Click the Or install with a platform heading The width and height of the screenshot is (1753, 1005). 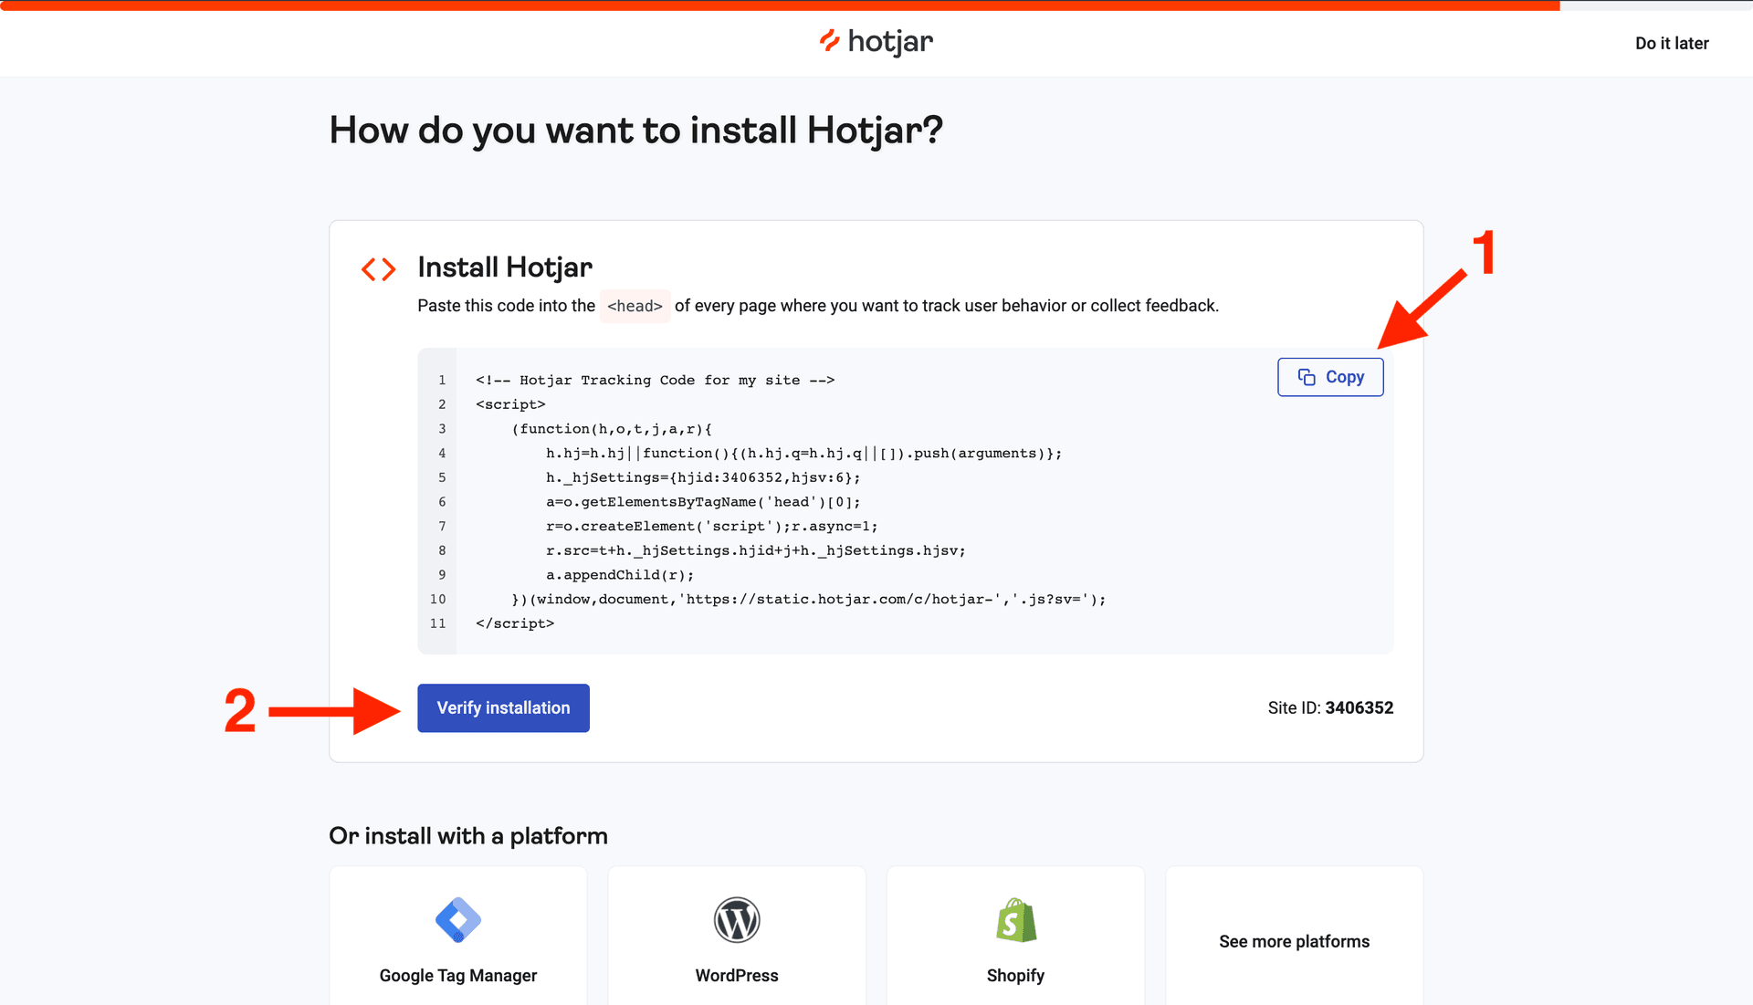click(468, 835)
